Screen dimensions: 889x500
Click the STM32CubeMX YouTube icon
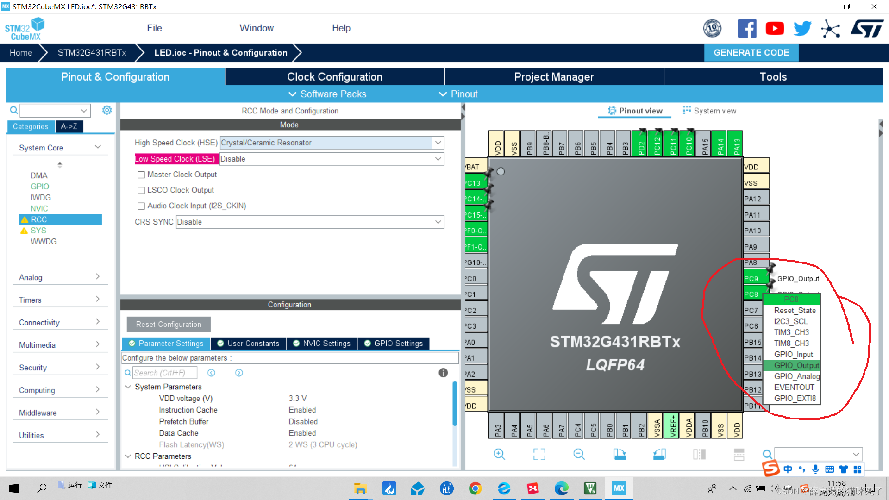[775, 28]
